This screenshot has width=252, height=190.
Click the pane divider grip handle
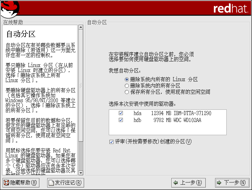coord(81,85)
